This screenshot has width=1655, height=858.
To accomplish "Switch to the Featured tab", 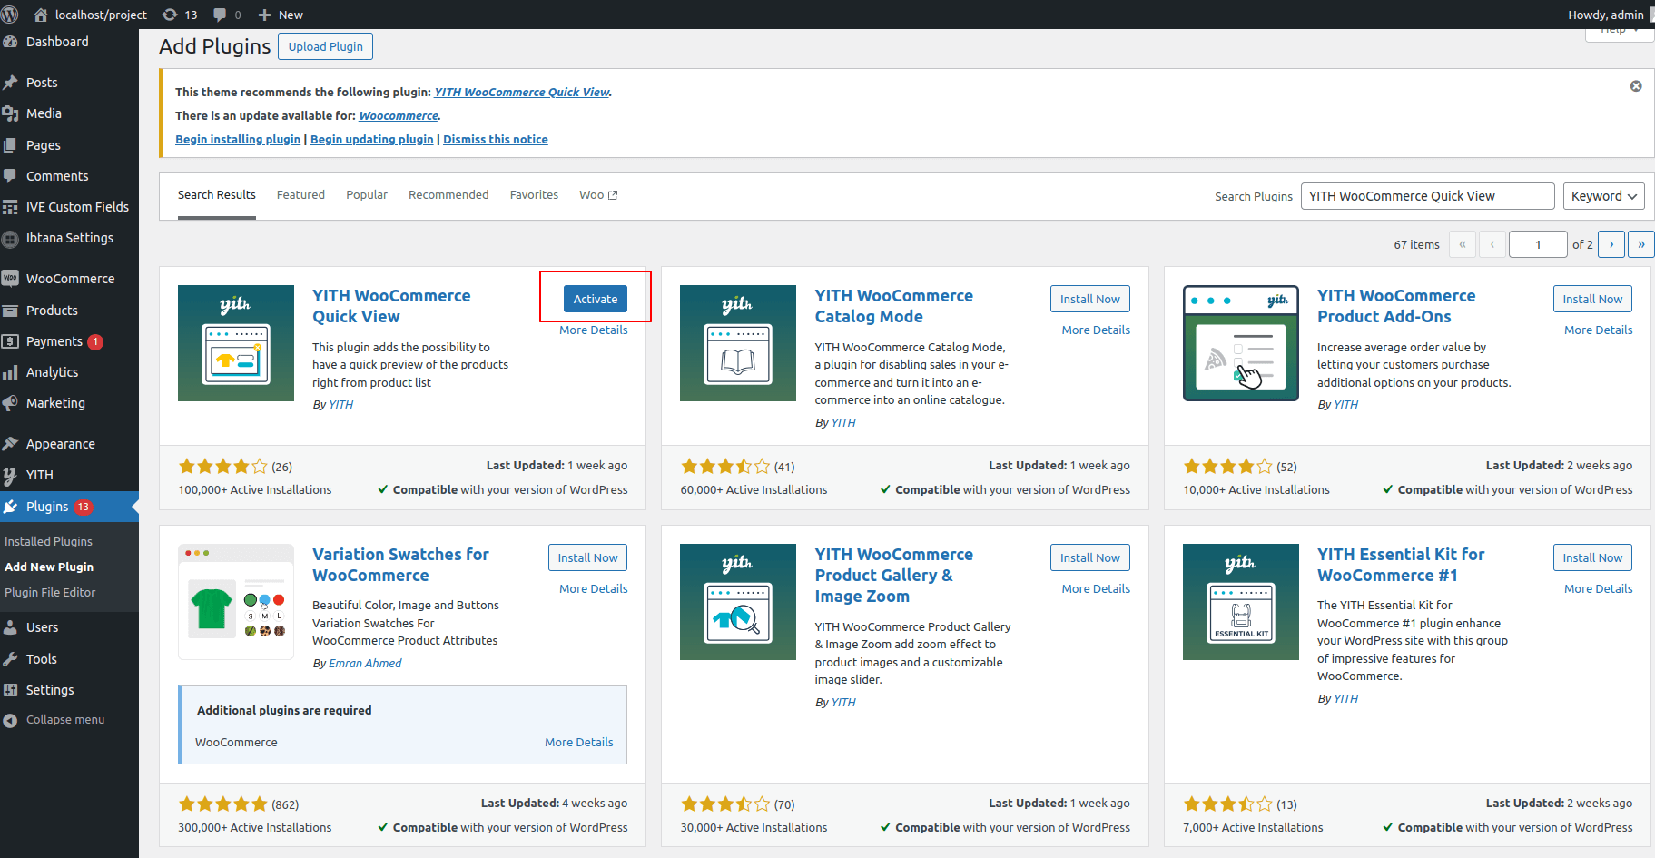I will pos(300,195).
